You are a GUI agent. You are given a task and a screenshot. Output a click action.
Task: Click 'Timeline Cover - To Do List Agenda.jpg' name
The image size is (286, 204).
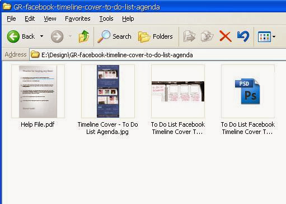point(108,128)
